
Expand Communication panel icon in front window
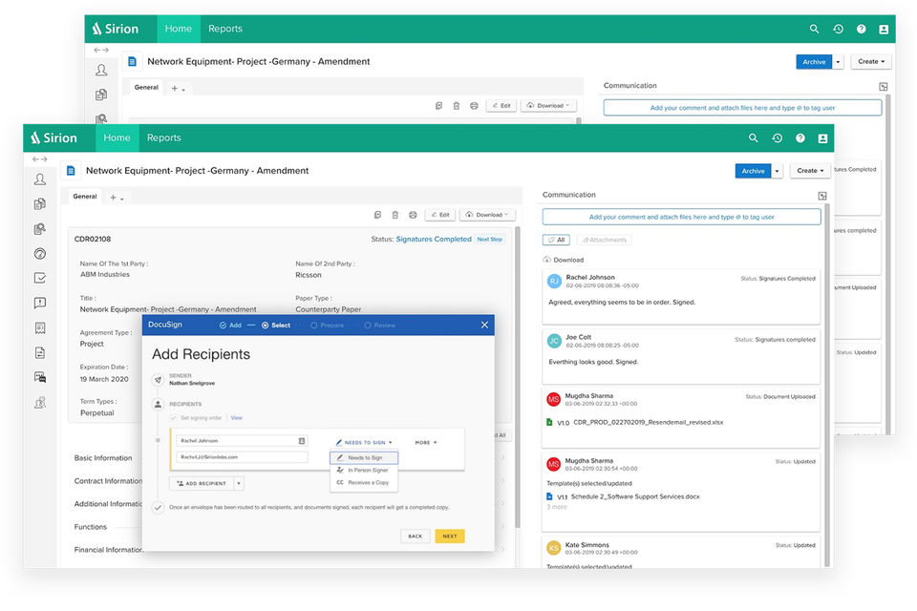(x=822, y=196)
